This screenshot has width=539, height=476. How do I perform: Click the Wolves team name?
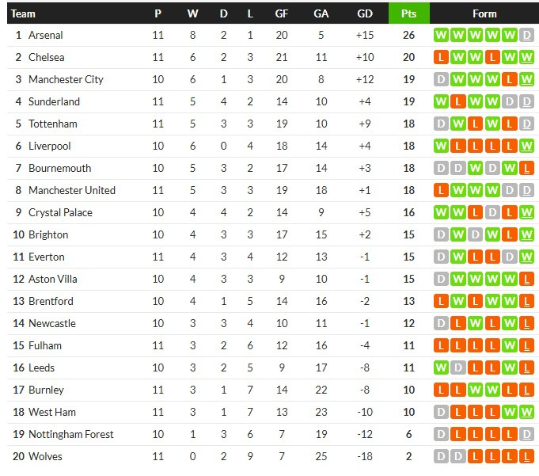[44, 456]
